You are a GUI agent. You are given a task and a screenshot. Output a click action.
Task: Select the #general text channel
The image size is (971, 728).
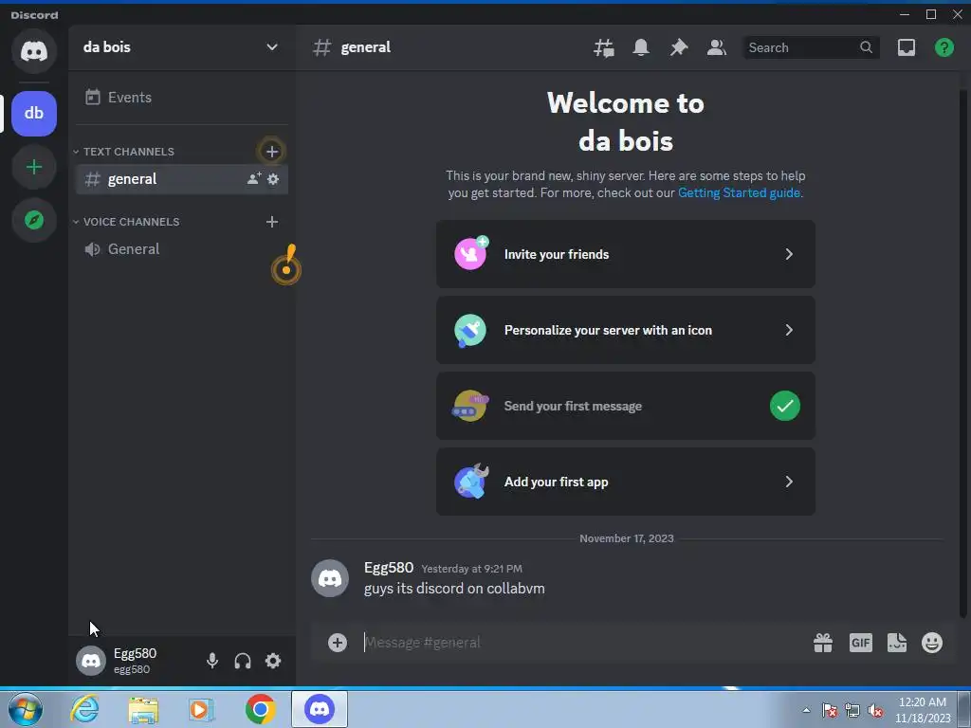click(x=181, y=179)
